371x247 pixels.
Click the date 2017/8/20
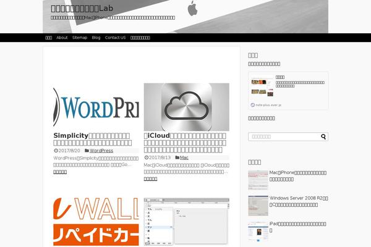coord(69,151)
